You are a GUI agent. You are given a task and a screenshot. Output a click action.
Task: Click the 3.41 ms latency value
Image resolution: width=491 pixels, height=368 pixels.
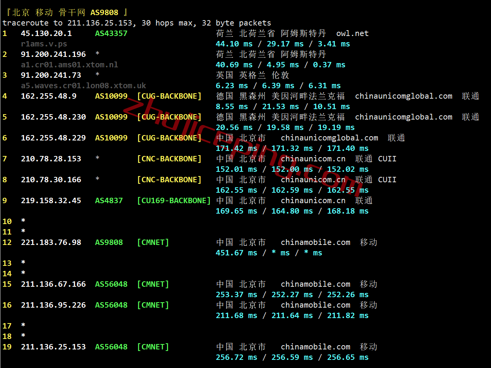click(334, 44)
